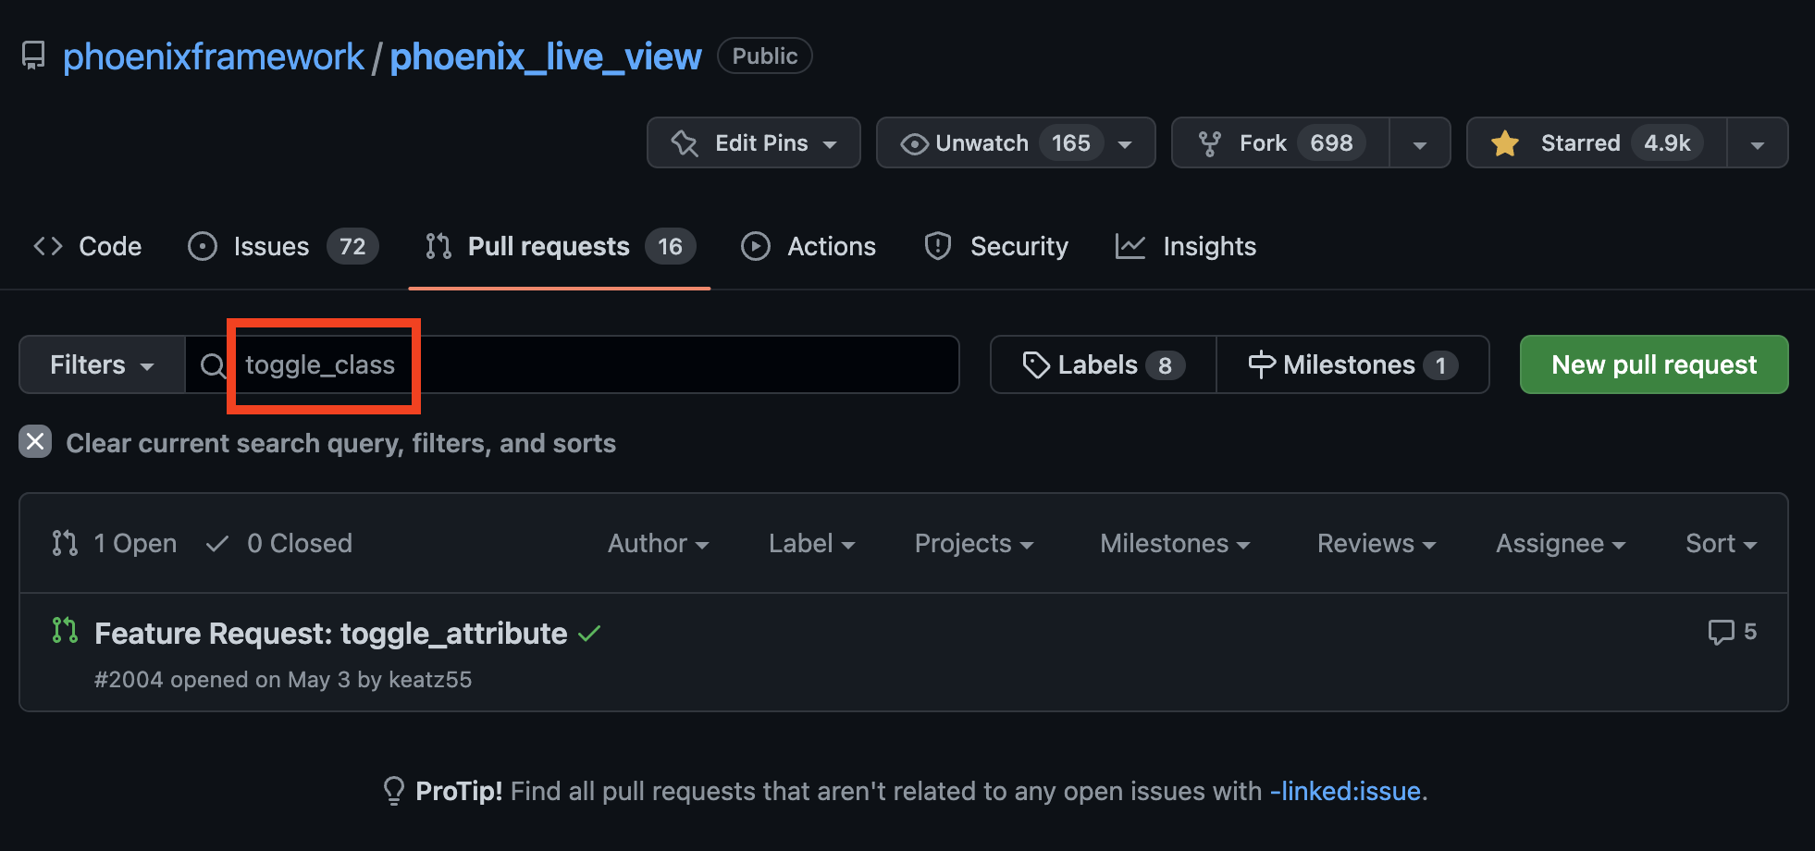Click the fork count 698
The width and height of the screenshot is (1815, 851).
(x=1331, y=142)
